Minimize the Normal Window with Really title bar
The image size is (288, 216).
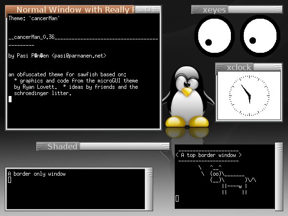click(140, 10)
